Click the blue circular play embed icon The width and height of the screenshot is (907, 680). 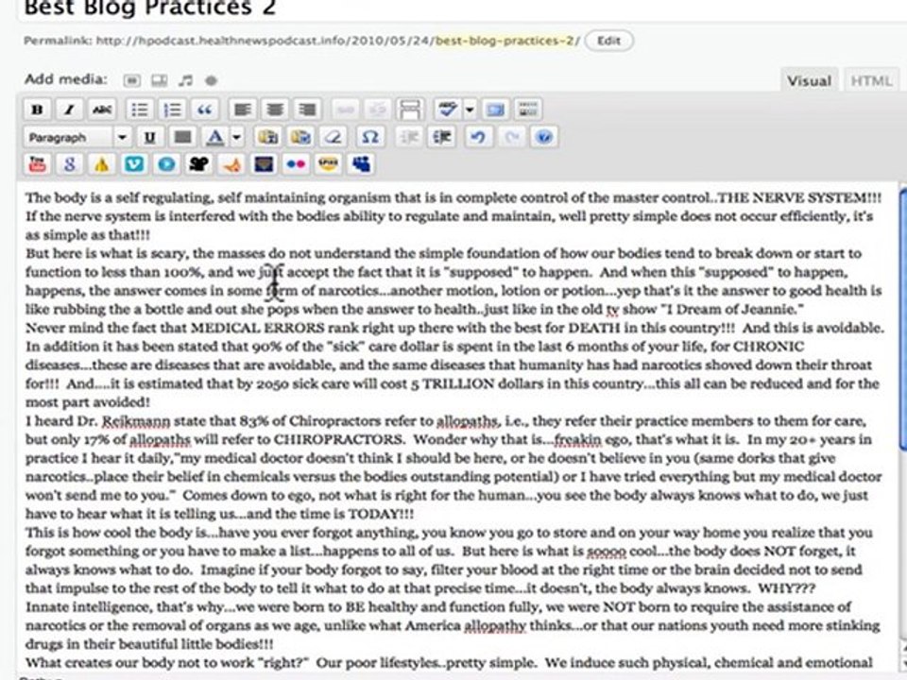(x=166, y=164)
